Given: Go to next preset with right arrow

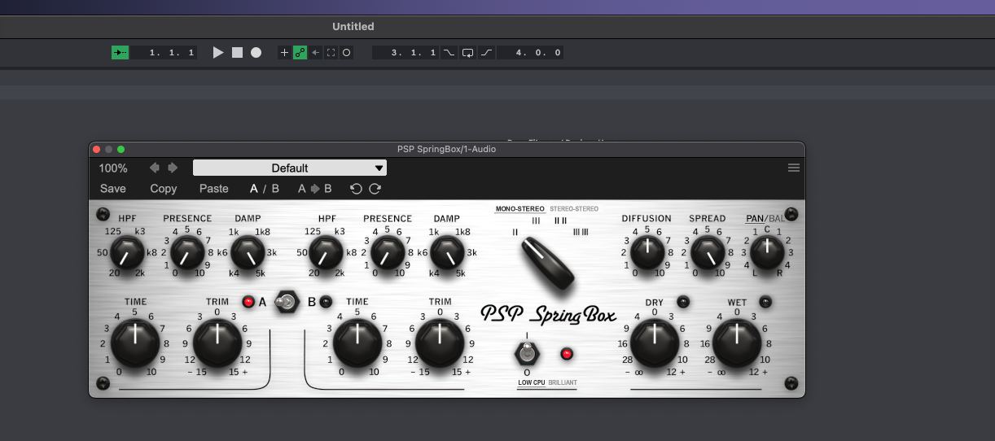Looking at the screenshot, I should coord(173,168).
